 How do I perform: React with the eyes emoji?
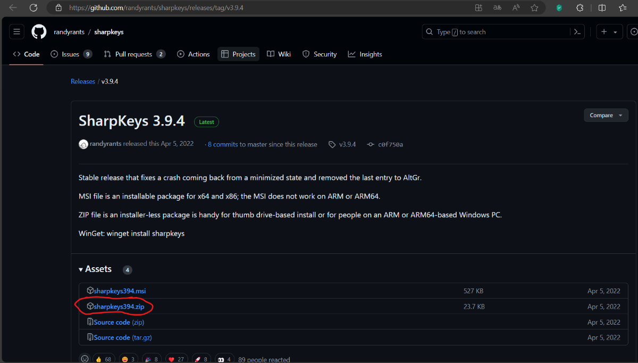[x=224, y=359]
